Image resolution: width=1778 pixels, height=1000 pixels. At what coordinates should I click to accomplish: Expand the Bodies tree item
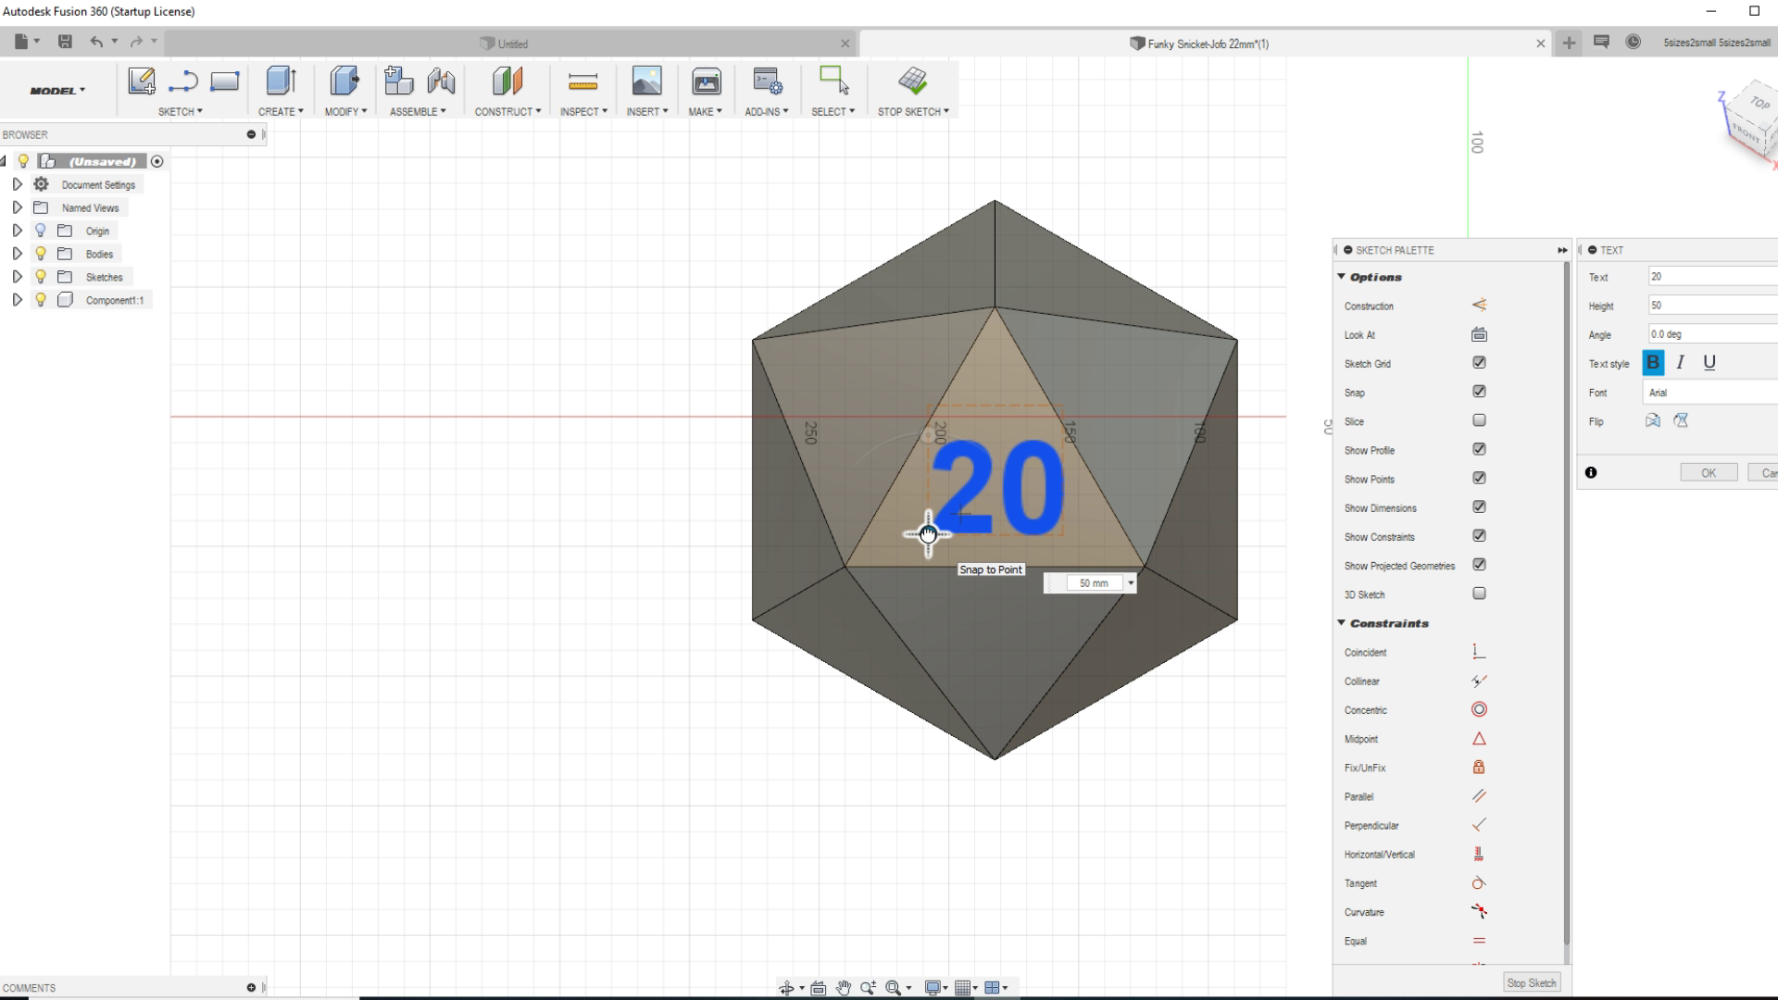click(17, 253)
